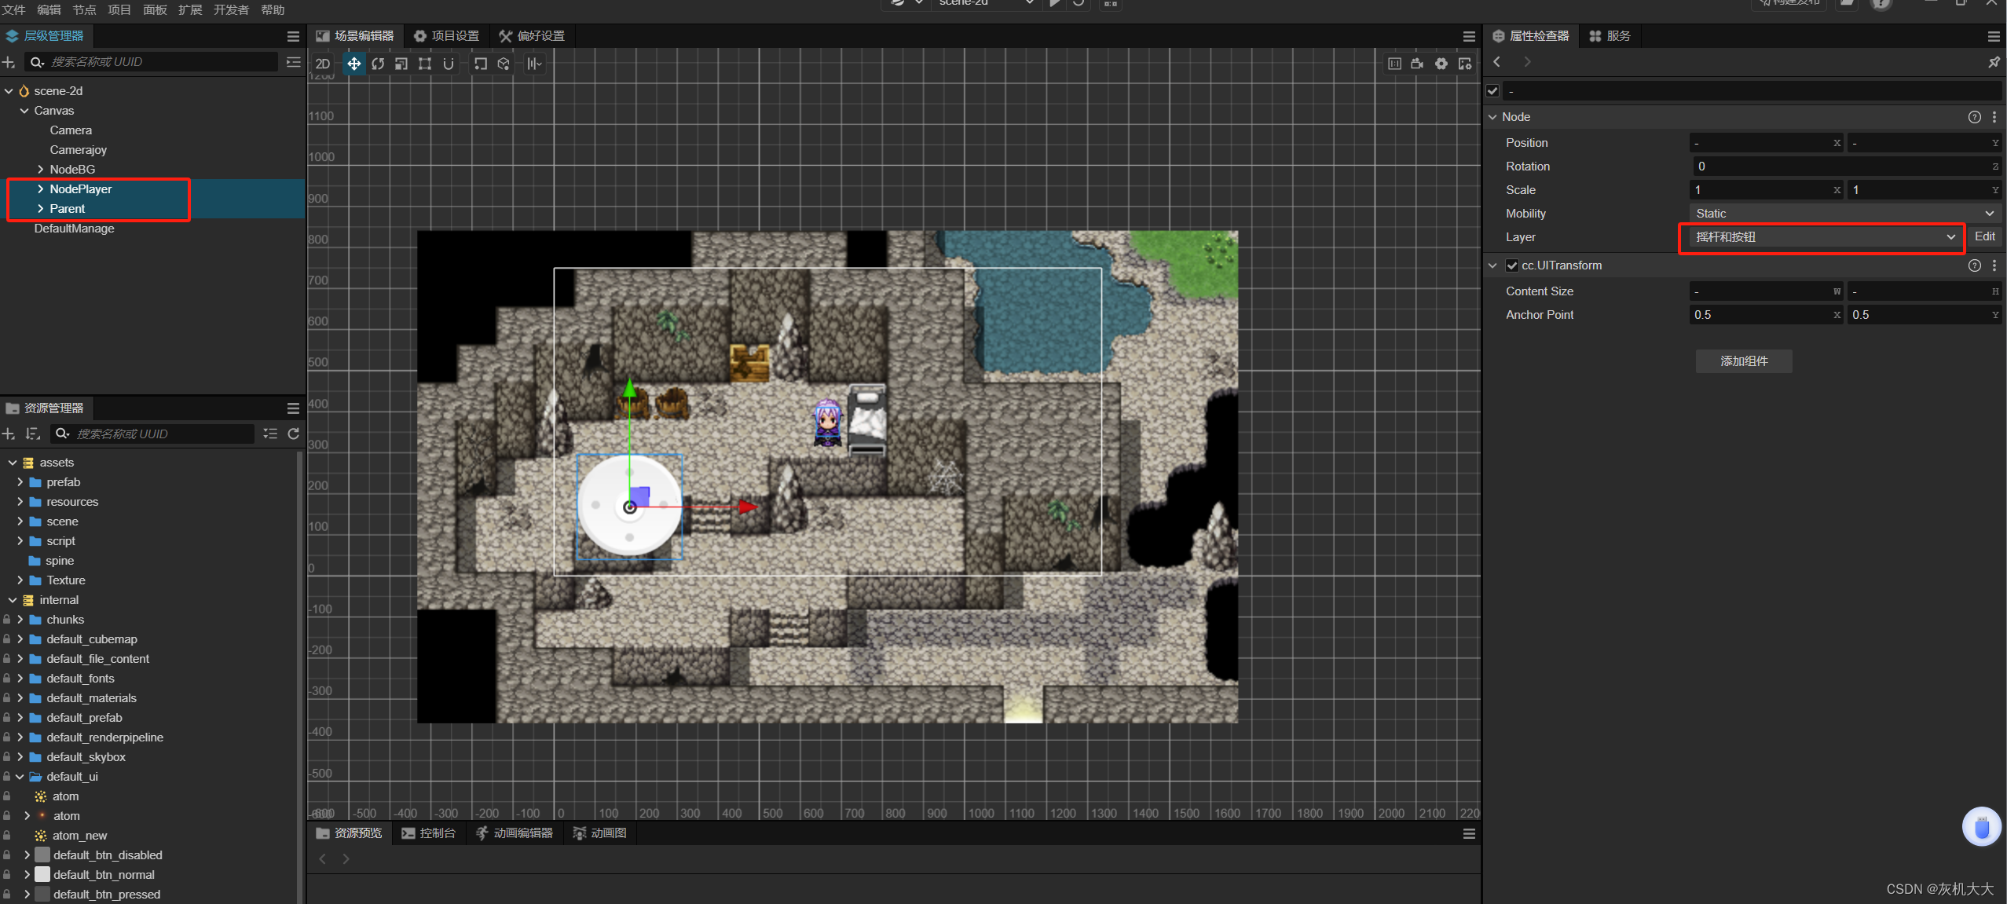
Task: Switch to the 动画编辑器 tab
Action: 515,833
